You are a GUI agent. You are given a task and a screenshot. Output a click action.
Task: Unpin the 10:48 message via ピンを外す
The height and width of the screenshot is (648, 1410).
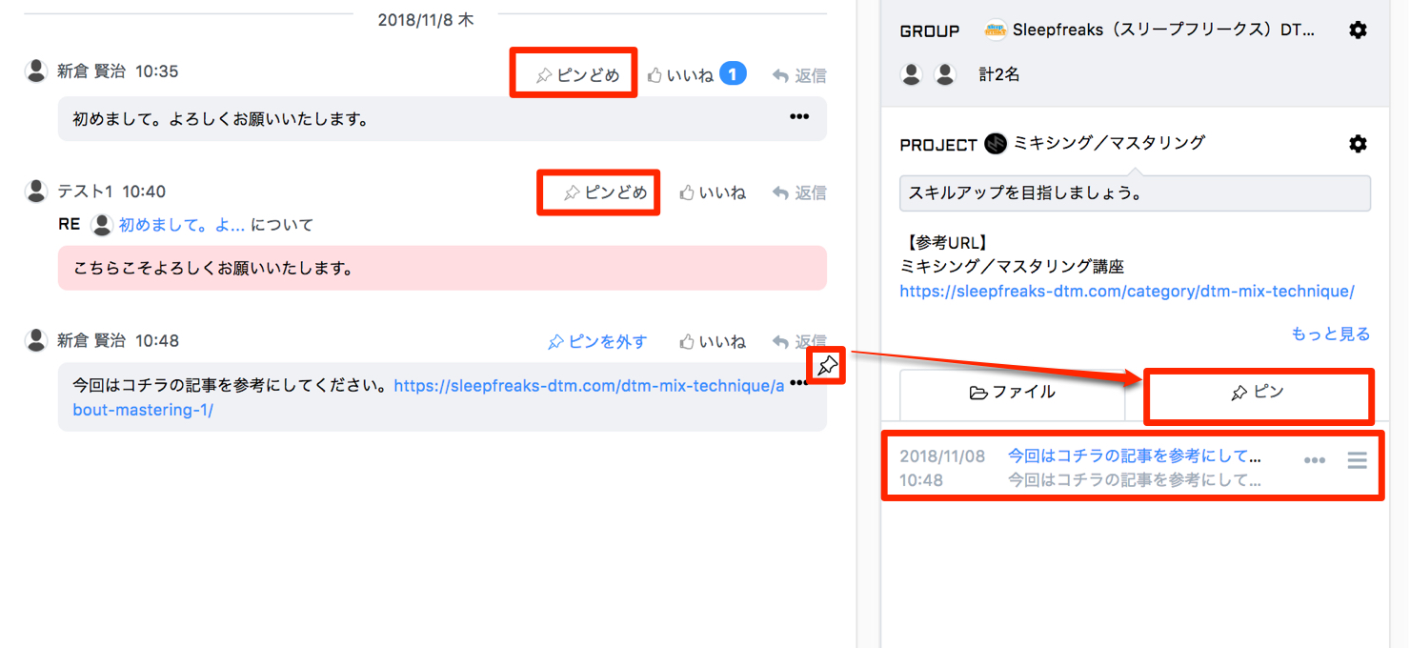(x=597, y=341)
